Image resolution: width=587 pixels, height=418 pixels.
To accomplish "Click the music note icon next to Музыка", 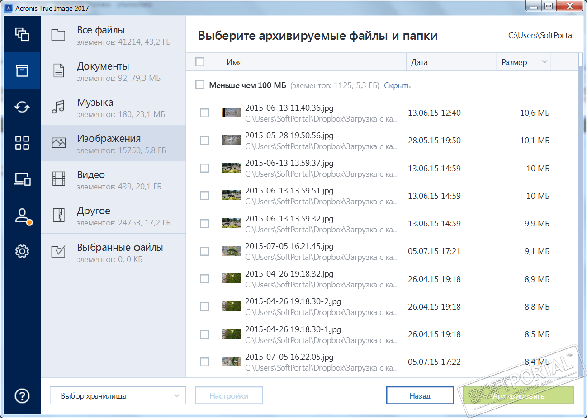I will coord(58,107).
